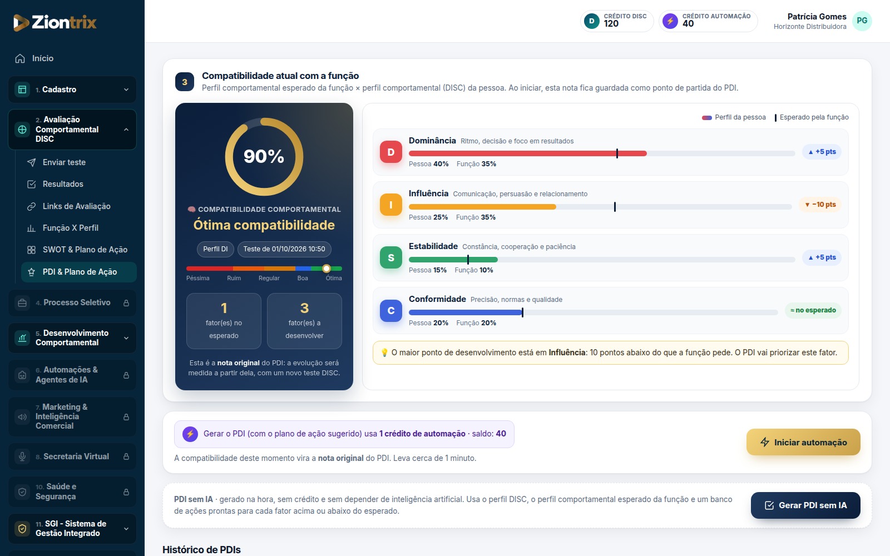Click the Links de Avaliação link icon

click(32, 206)
